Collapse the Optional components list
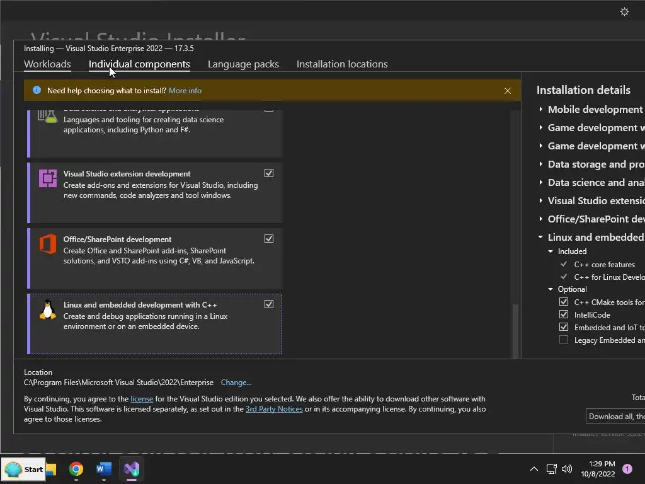This screenshot has height=484, width=645. (x=551, y=289)
